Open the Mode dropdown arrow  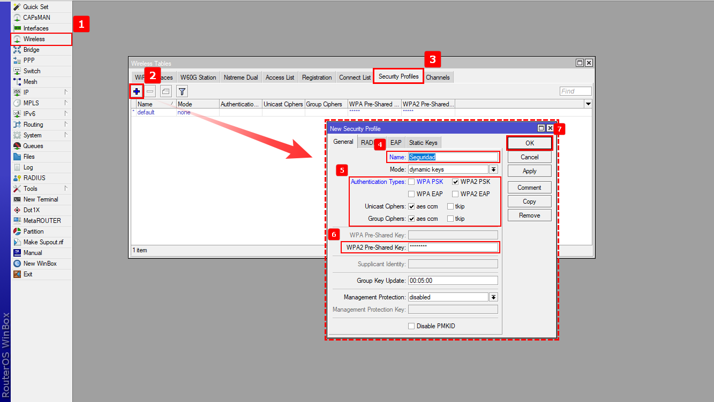pos(493,169)
